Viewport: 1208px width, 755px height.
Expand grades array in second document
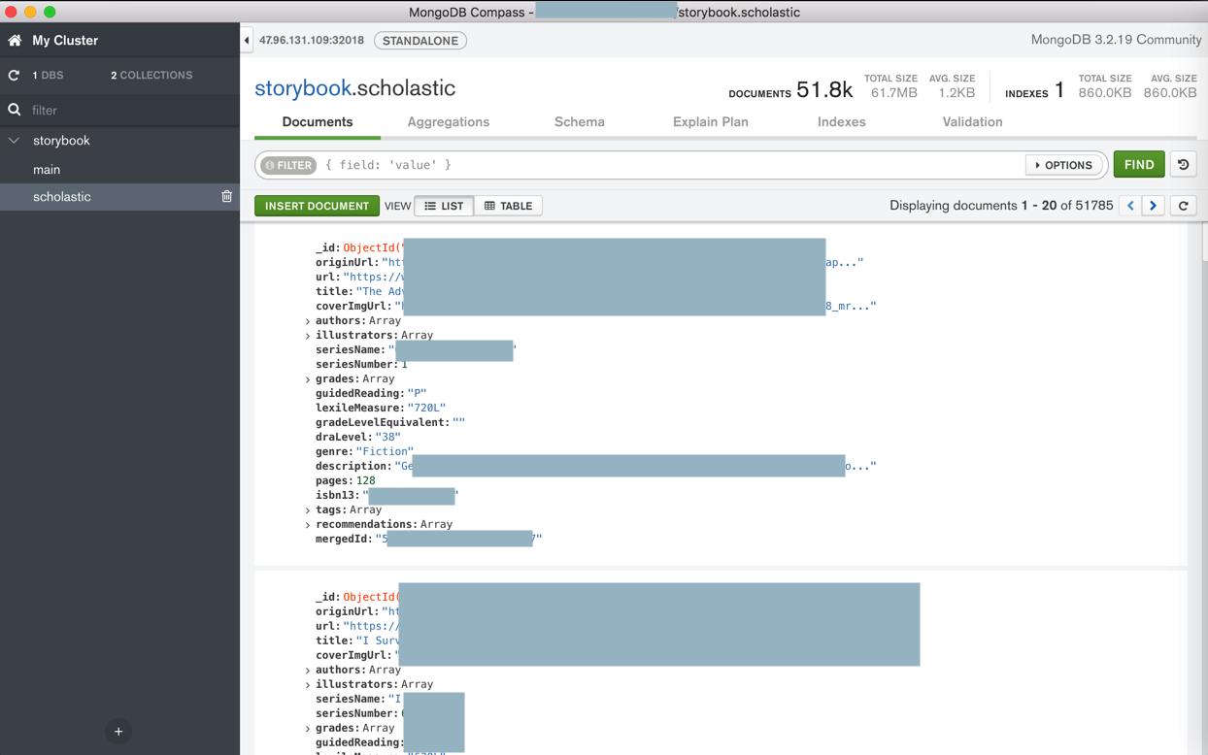coord(308,729)
